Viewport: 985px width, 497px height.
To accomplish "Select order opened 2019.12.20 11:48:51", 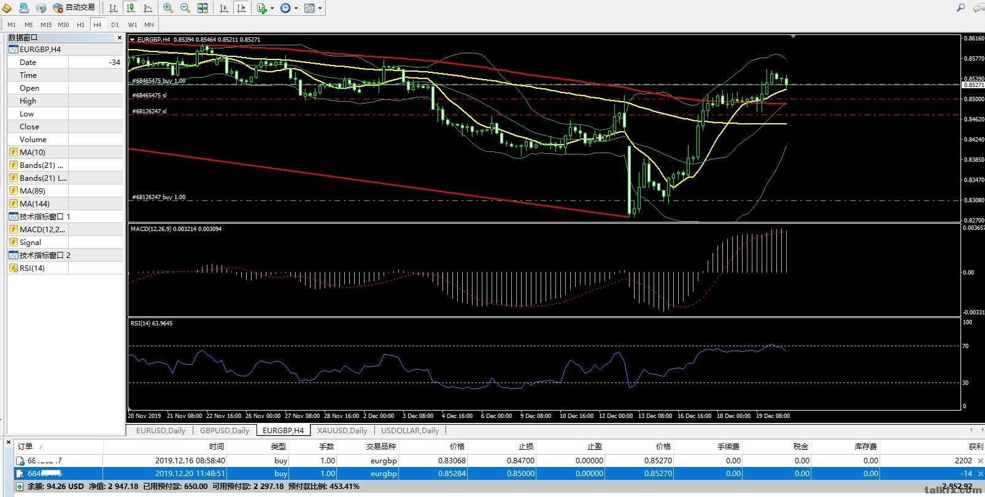I will (x=499, y=473).
